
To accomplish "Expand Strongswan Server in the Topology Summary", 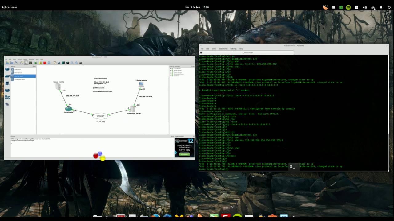I will pyautogui.click(x=171, y=74).
